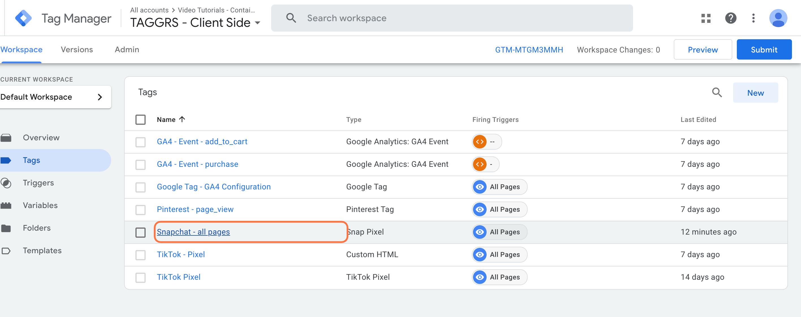801x317 pixels.
Task: Open the three-dot more options menu
Action: (753, 18)
